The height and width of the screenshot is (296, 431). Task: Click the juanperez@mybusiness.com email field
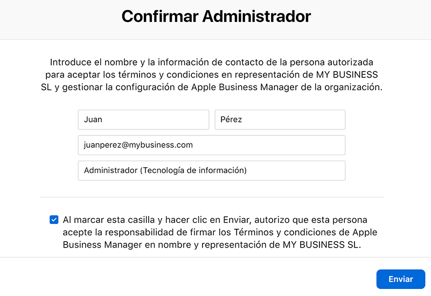(x=212, y=145)
